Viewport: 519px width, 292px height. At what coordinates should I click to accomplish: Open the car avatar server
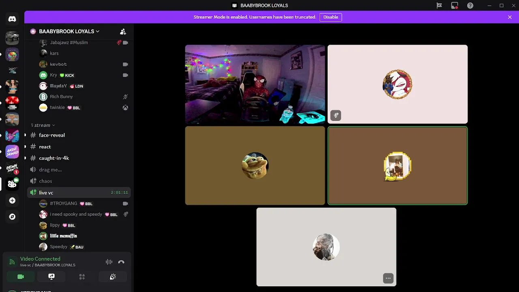pyautogui.click(x=12, y=38)
